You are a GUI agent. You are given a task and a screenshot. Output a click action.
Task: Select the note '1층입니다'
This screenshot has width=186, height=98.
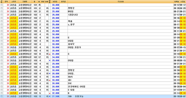(73, 15)
